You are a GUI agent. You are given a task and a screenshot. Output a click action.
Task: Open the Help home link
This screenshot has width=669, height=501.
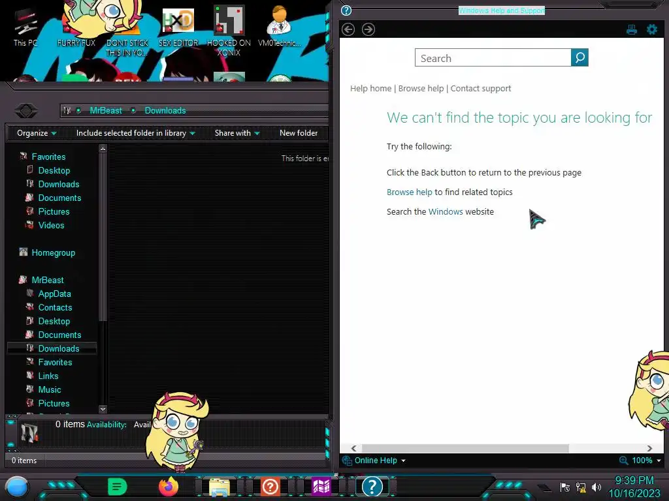(x=371, y=88)
